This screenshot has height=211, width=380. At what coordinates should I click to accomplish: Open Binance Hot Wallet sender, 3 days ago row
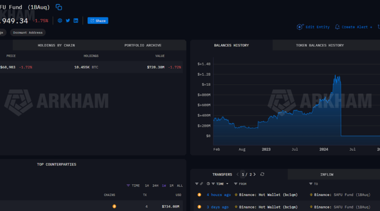268,207
